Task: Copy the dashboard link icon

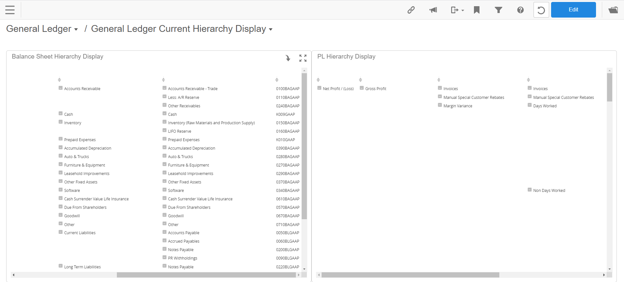Action: point(411,10)
